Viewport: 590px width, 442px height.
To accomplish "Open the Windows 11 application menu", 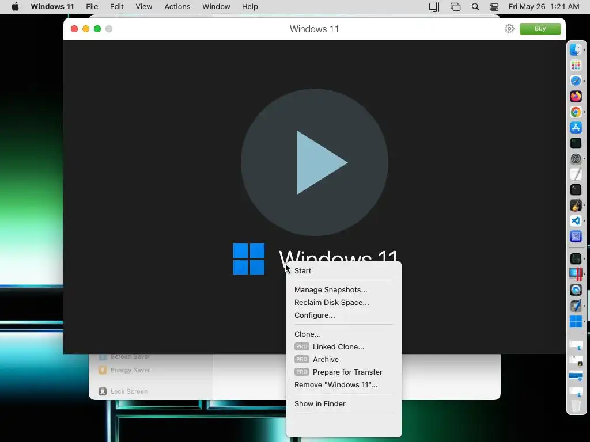I will click(52, 7).
